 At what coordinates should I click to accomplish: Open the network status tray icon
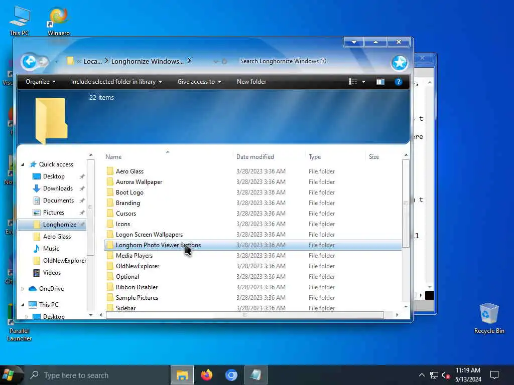click(434, 375)
